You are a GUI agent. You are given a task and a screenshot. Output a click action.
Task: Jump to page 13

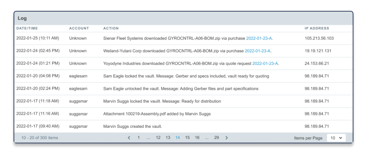click(168, 138)
